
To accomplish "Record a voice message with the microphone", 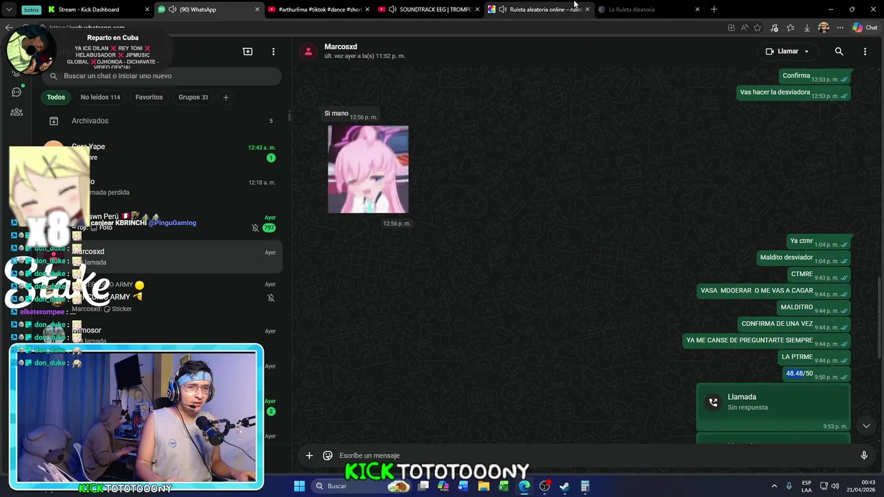I will pos(863,456).
